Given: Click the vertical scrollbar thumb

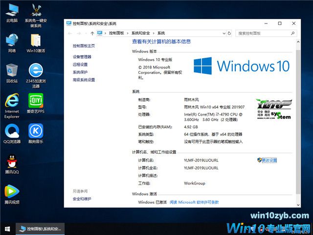Looking at the screenshot, I should (298, 122).
